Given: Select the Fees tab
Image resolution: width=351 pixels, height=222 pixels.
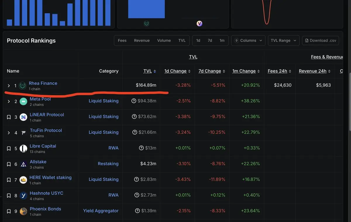Looking at the screenshot, I should coord(122,41).
